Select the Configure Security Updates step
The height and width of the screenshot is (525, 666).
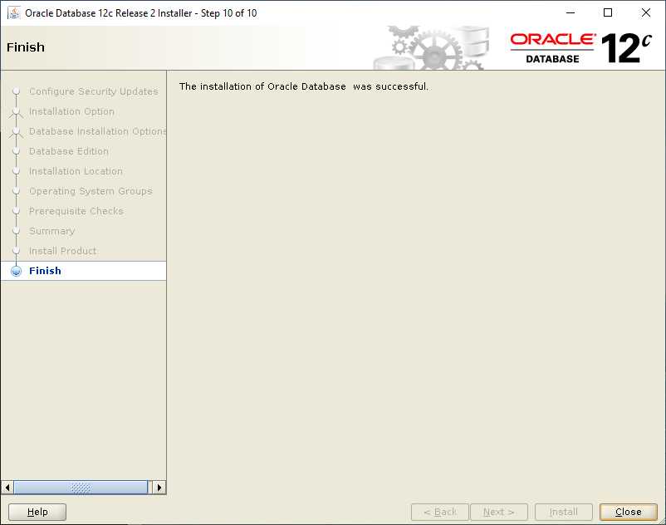click(x=94, y=91)
